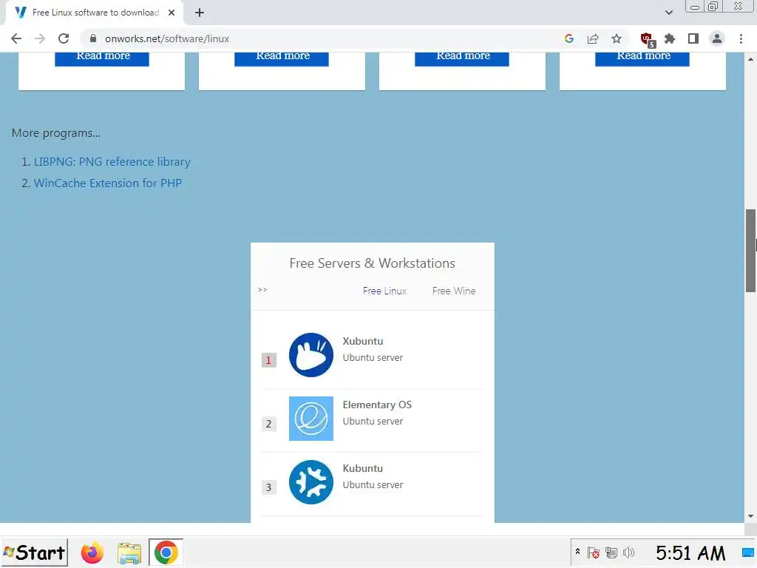Click the browser forward arrow
This screenshot has width=757, height=568.
(40, 38)
